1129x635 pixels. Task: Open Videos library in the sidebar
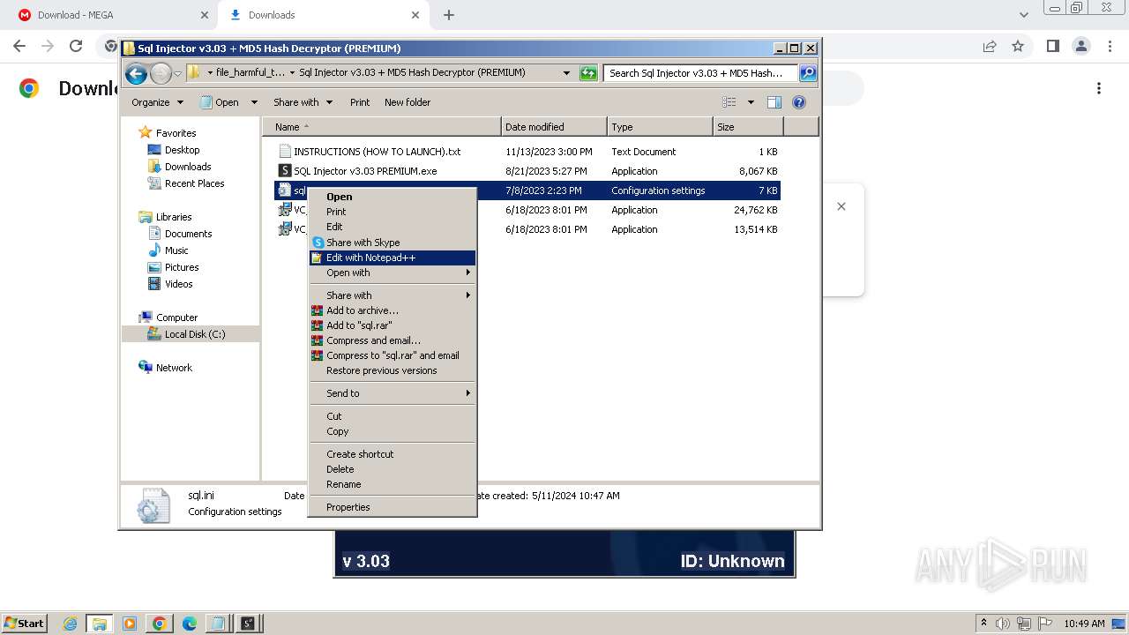click(178, 284)
